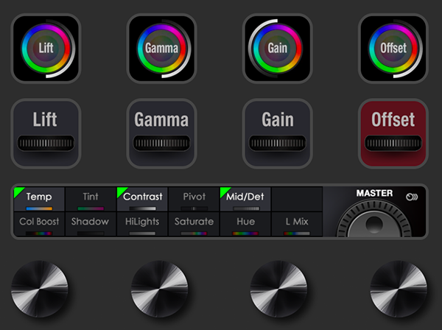
Task: Click the red Offset jog wheel button
Action: [x=393, y=133]
